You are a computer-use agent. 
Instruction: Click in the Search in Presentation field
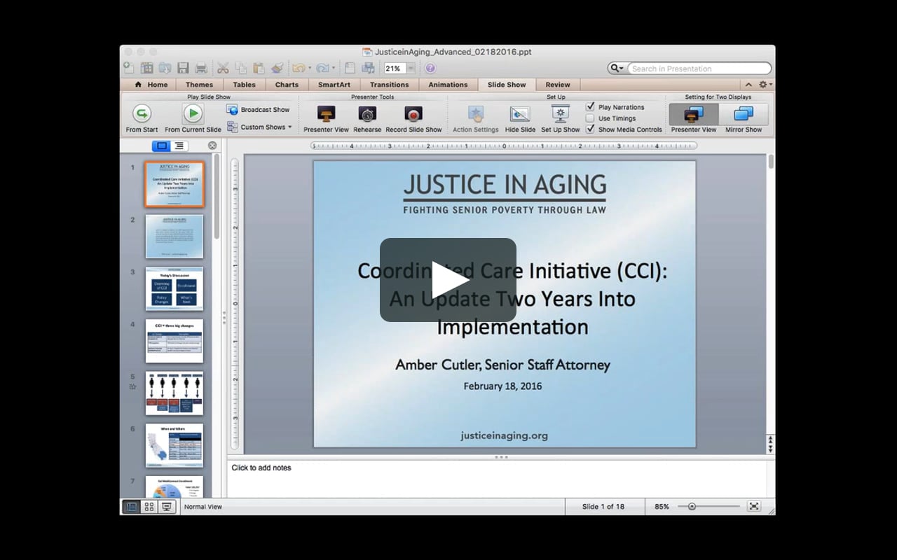(698, 69)
